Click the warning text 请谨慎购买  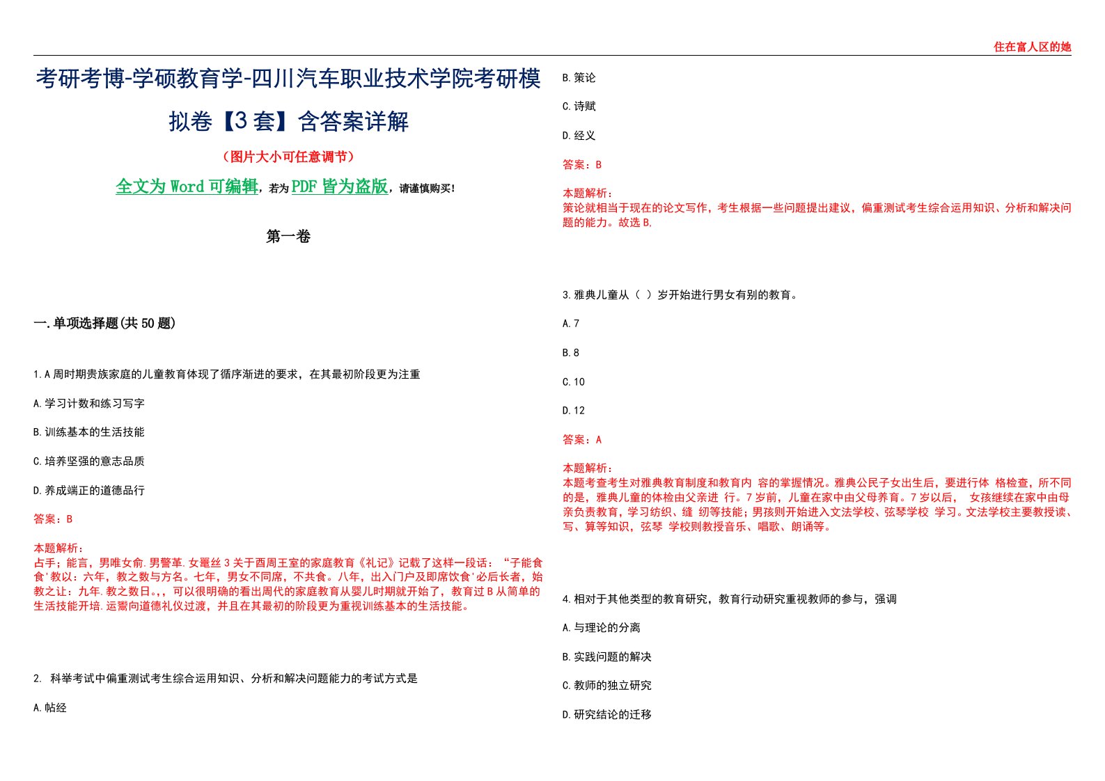pos(427,189)
